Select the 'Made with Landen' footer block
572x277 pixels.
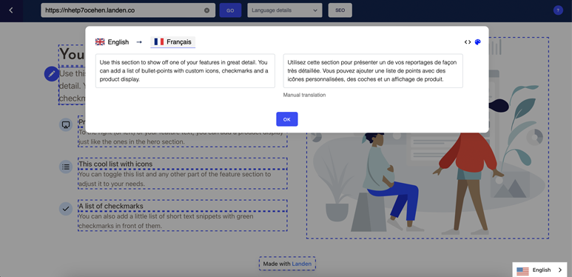click(287, 264)
